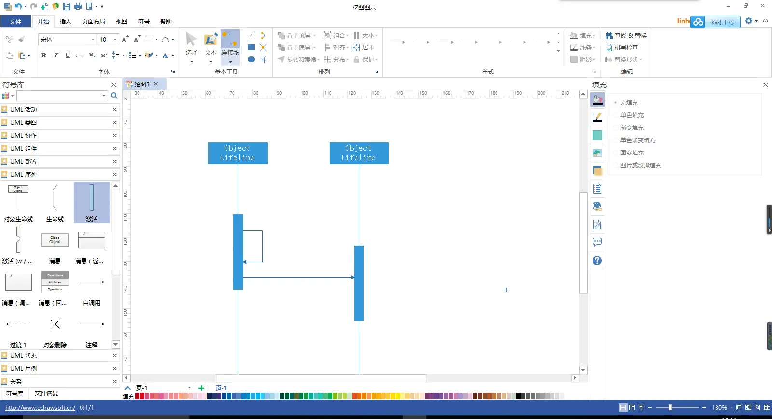Screen dimensions: 772x419
Task: Open the font name 宋体 dropdown
Action: (93, 39)
